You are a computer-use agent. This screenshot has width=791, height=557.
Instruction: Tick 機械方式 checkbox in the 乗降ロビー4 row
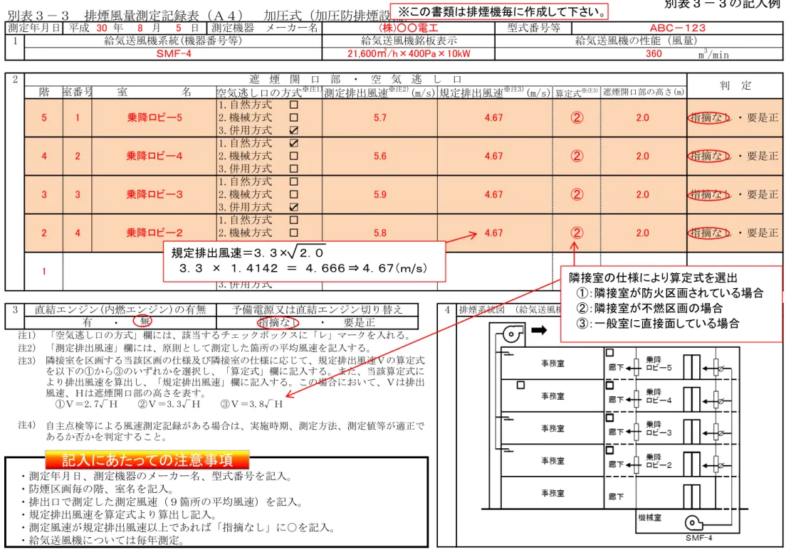[293, 156]
